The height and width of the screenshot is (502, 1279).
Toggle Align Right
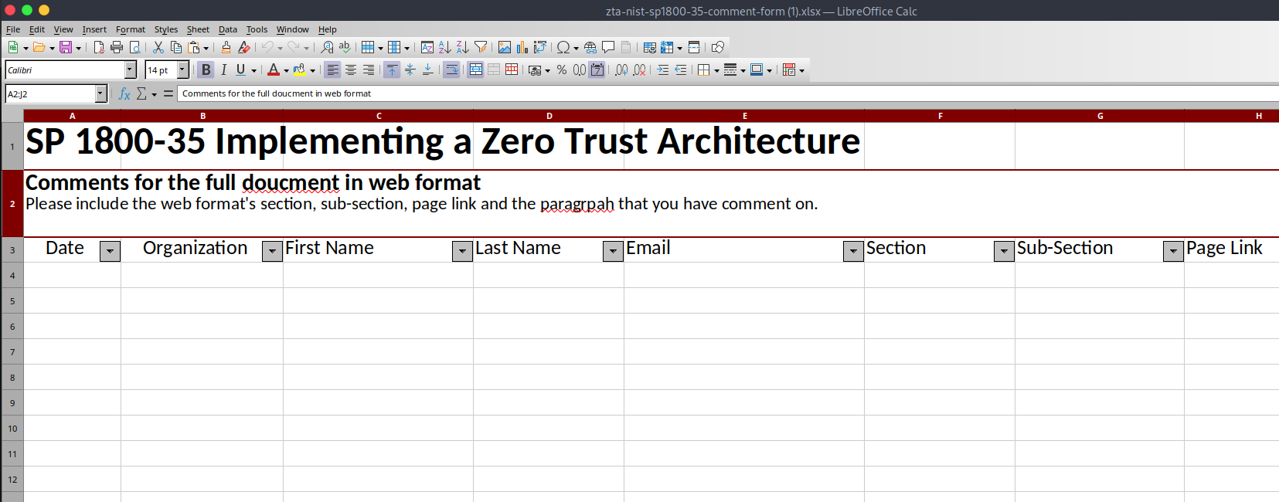(x=369, y=70)
